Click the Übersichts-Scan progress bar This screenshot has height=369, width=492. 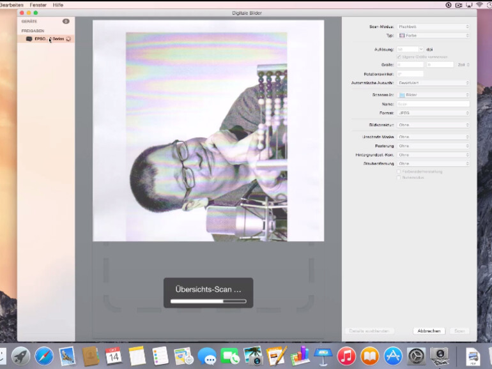tap(208, 301)
